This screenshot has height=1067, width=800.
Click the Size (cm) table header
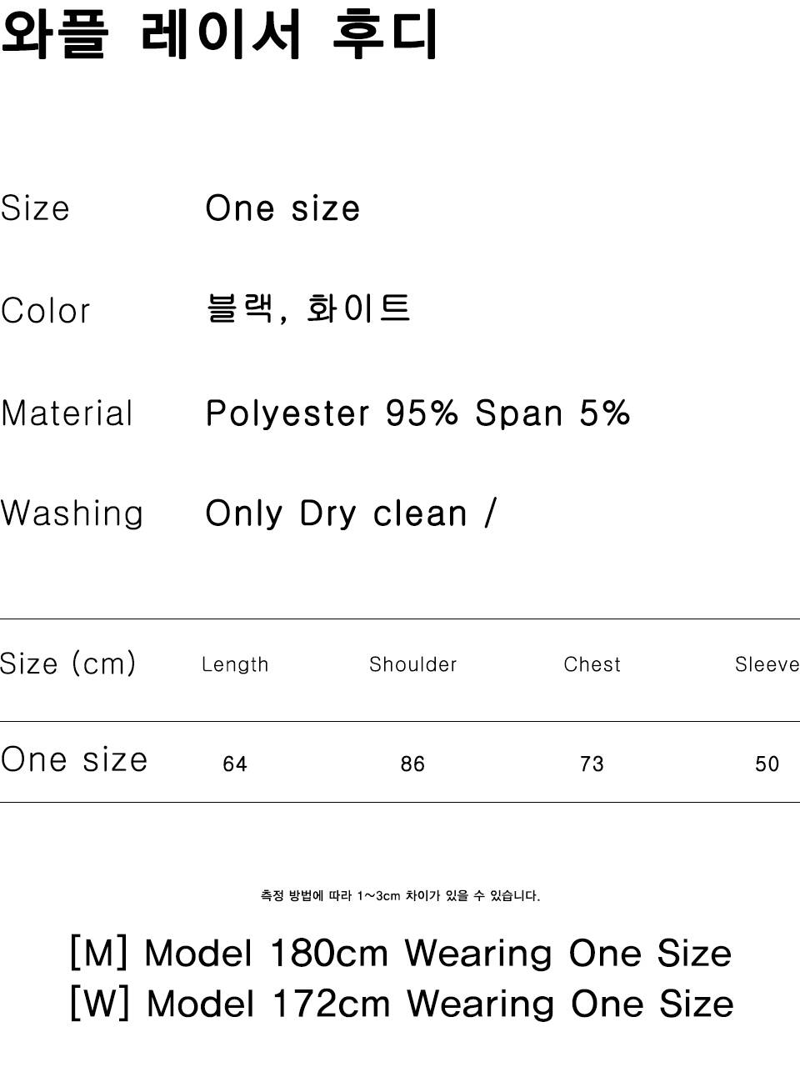tap(67, 664)
